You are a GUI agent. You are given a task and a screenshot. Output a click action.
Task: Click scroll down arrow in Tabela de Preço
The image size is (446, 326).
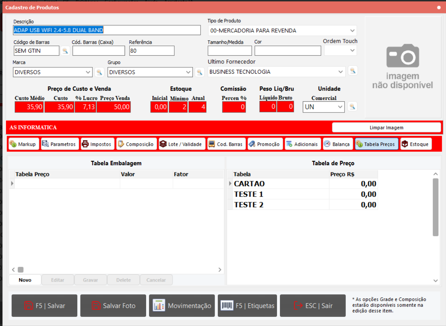435,281
